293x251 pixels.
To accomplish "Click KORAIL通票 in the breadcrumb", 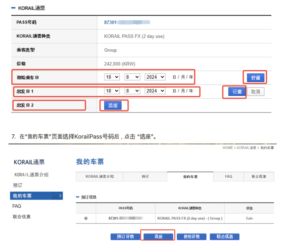I will [247, 148].
